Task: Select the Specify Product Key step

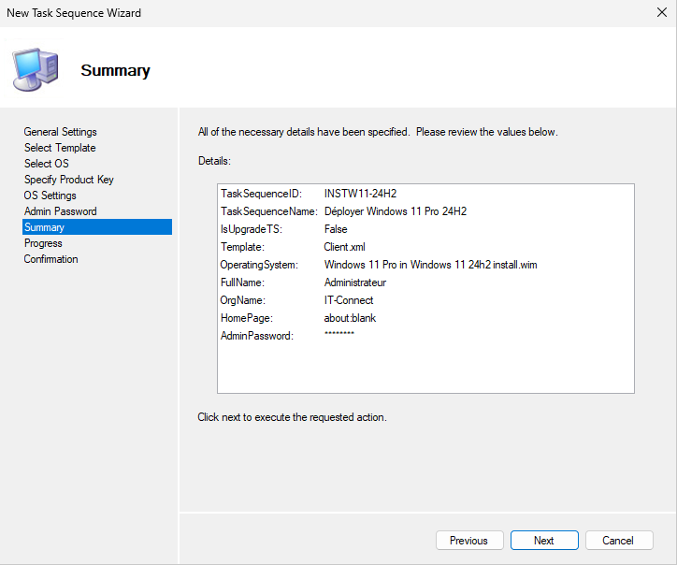Action: point(68,180)
